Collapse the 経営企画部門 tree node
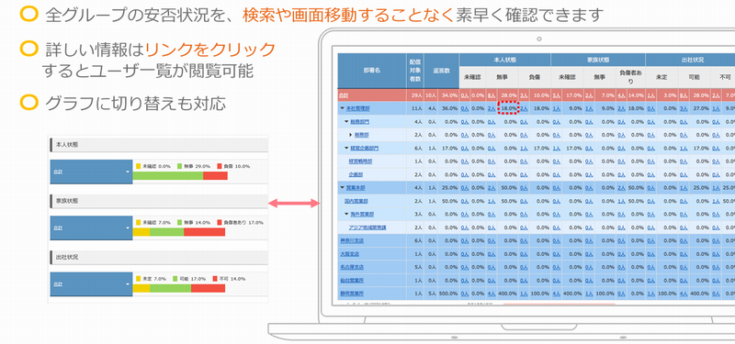 click(347, 149)
